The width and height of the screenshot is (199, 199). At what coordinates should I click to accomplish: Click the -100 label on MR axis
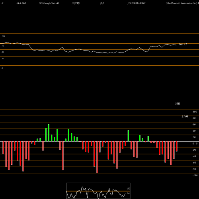click(x=195, y=176)
